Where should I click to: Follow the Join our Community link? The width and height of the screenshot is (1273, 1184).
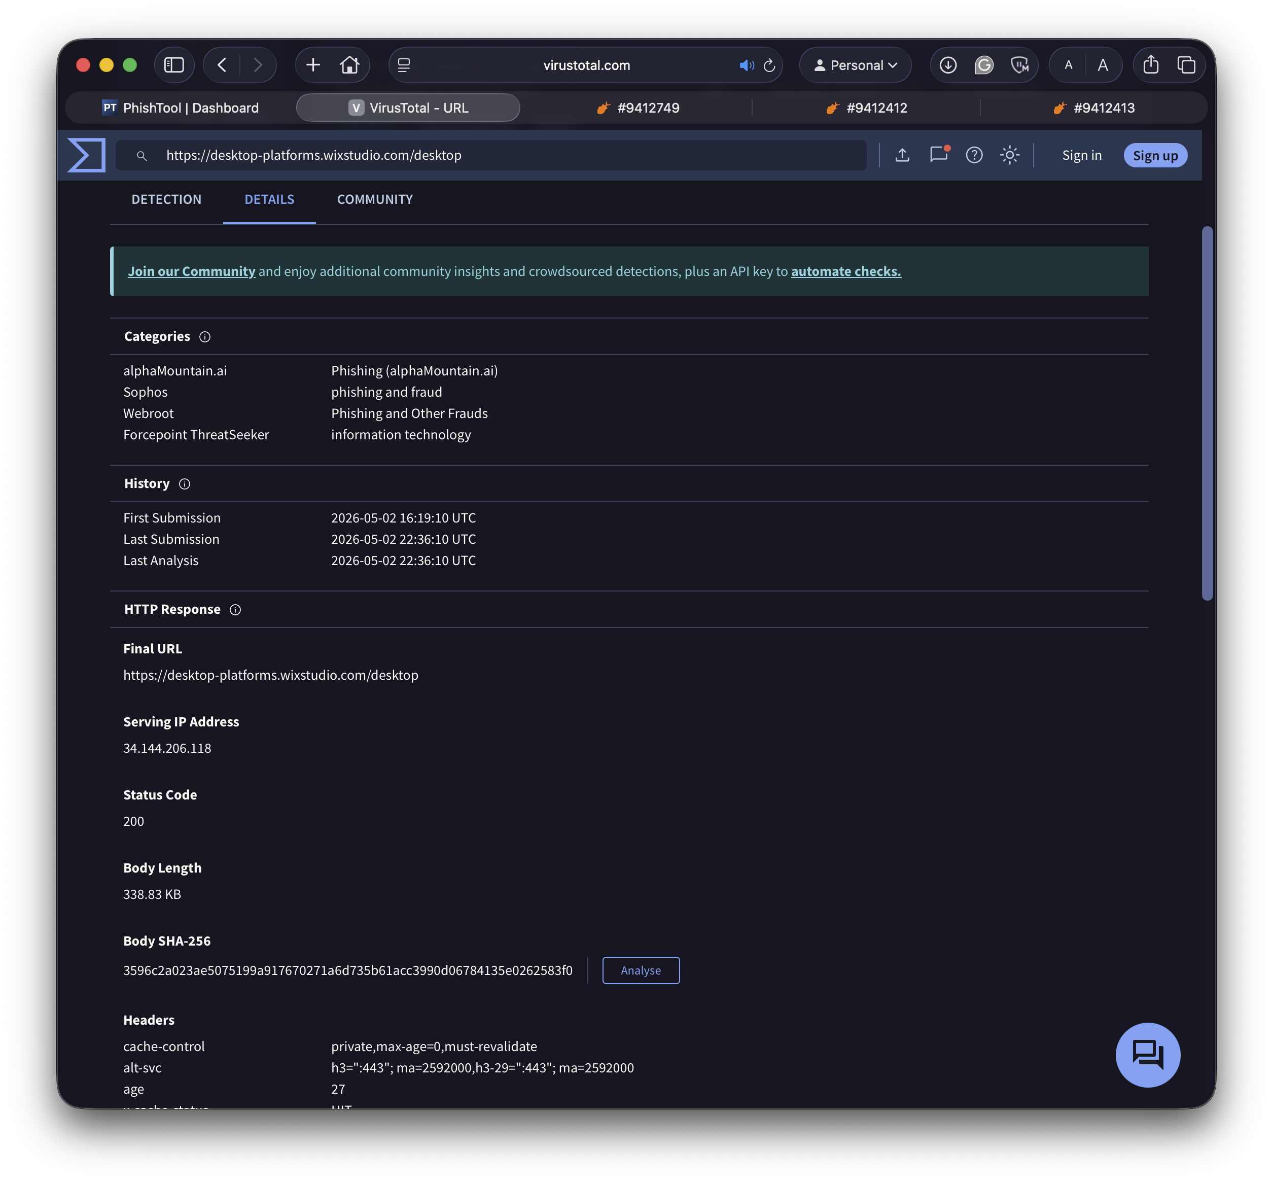pyautogui.click(x=192, y=271)
